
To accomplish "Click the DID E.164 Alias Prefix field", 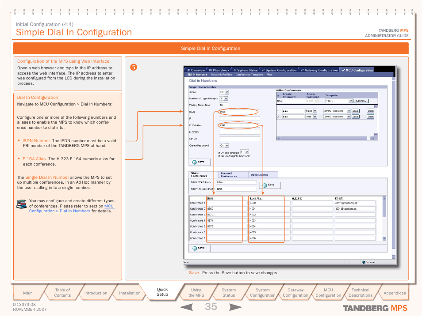I will [x=236, y=189].
